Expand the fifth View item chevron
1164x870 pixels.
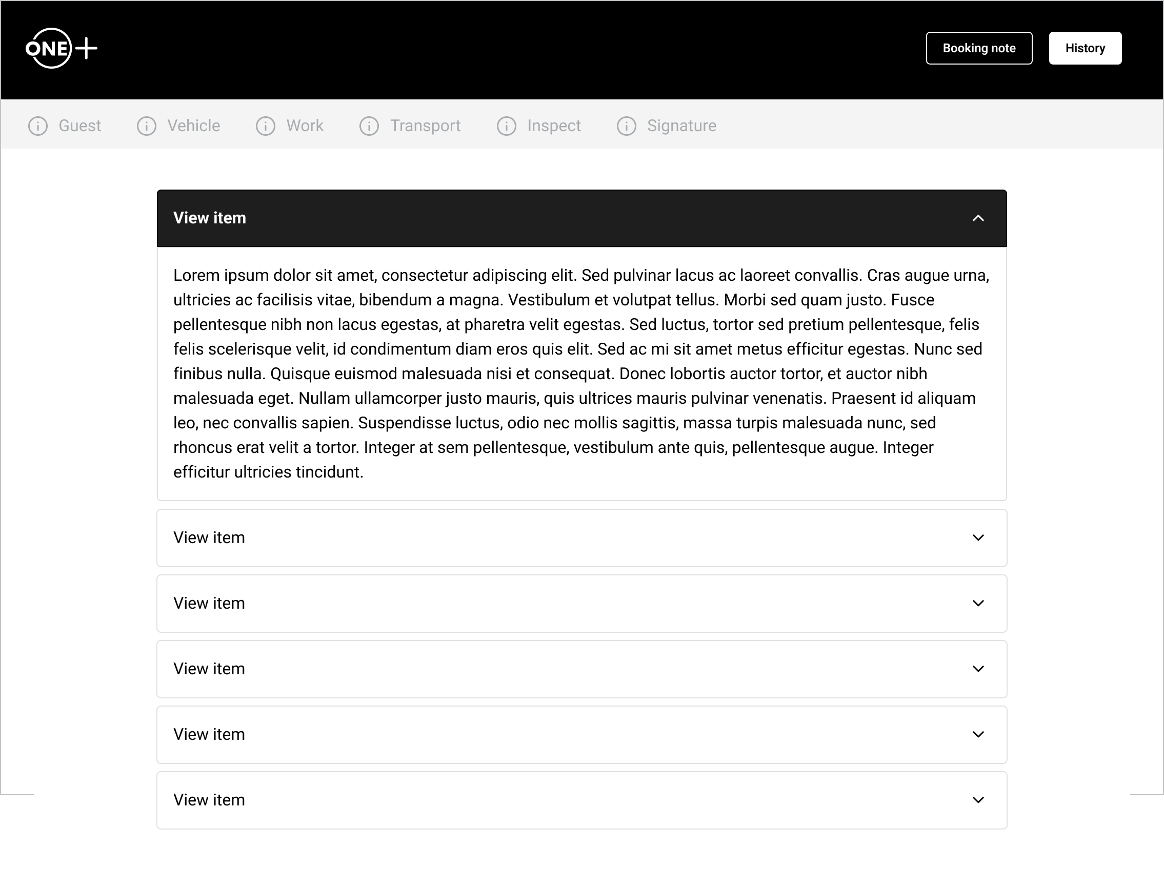[978, 734]
